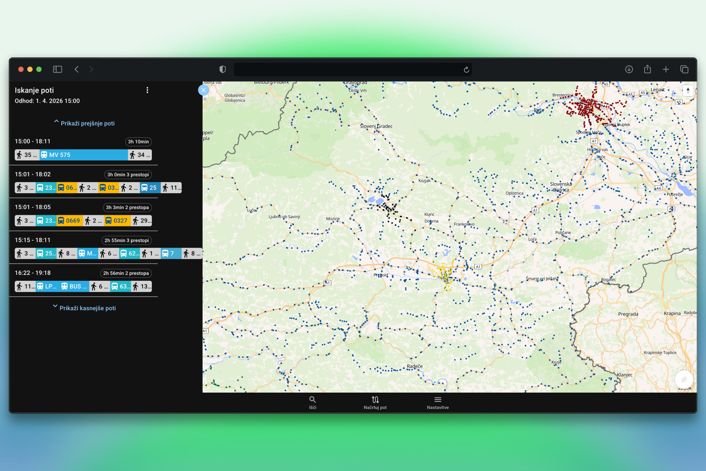Close the route panel with the X button
706x471 pixels.
click(203, 90)
